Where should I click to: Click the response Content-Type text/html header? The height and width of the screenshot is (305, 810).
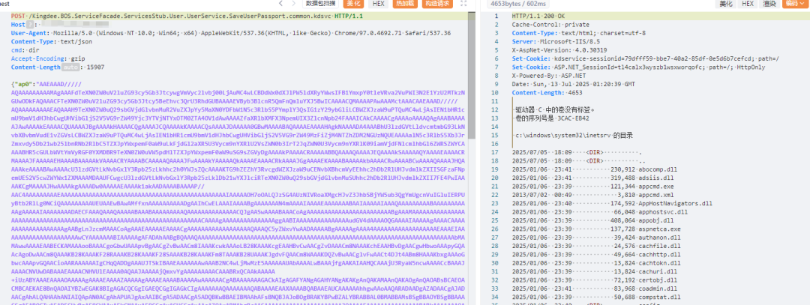[x=578, y=33]
